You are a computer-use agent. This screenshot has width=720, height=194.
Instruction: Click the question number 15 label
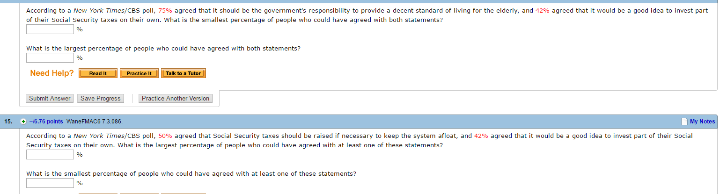[x=8, y=122]
